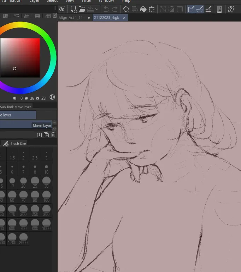Choose brush size 2000
Image resolution: width=241 pixels, height=272 pixels.
pyautogui.click(x=23, y=239)
